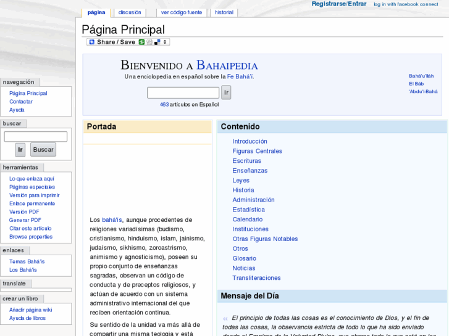Open Versión PDF link
Image resolution: width=449 pixels, height=336 pixels.
pyautogui.click(x=24, y=212)
